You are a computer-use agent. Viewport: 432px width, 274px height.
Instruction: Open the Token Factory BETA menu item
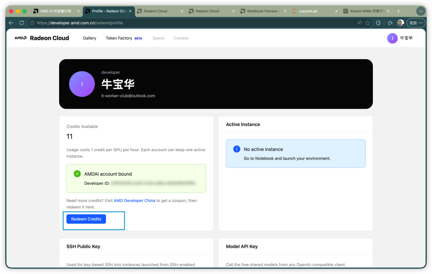(x=124, y=38)
